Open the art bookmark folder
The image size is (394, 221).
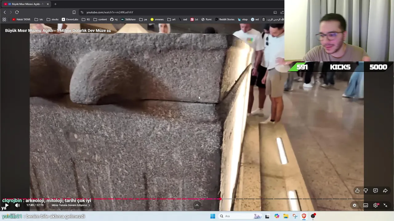coord(171,19)
